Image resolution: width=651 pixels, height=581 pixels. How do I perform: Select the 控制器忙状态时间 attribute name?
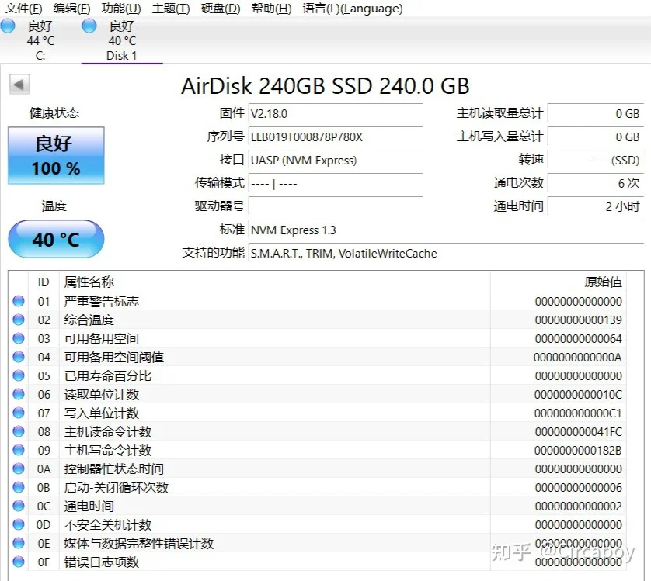click(x=113, y=469)
